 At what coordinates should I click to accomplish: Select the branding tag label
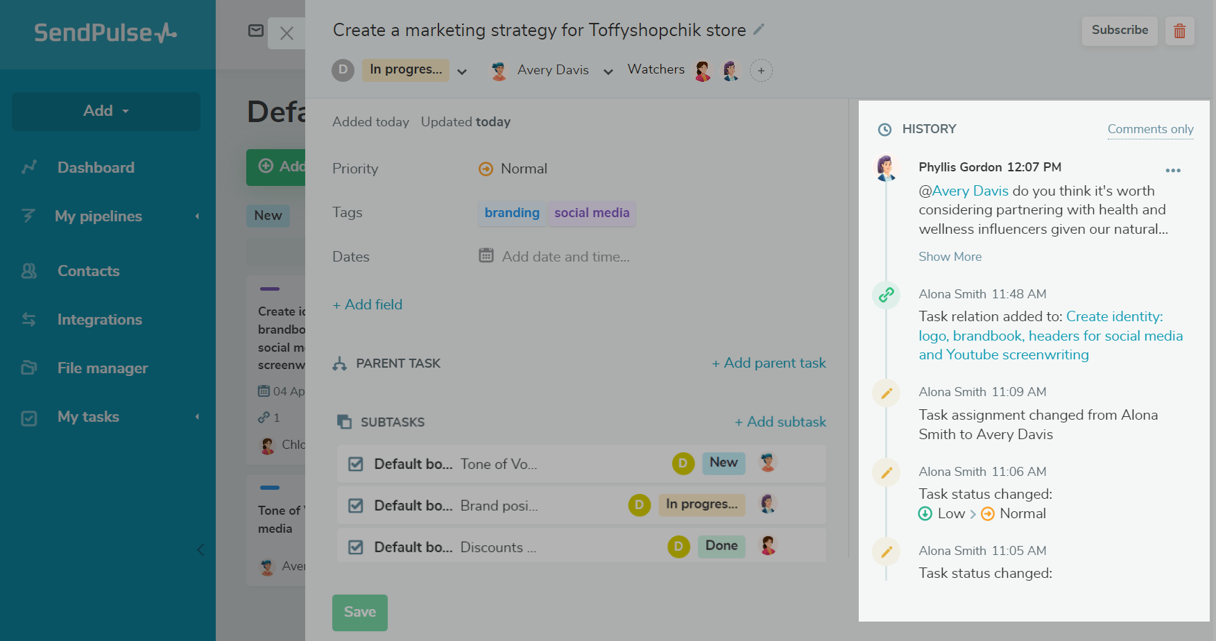coord(512,213)
